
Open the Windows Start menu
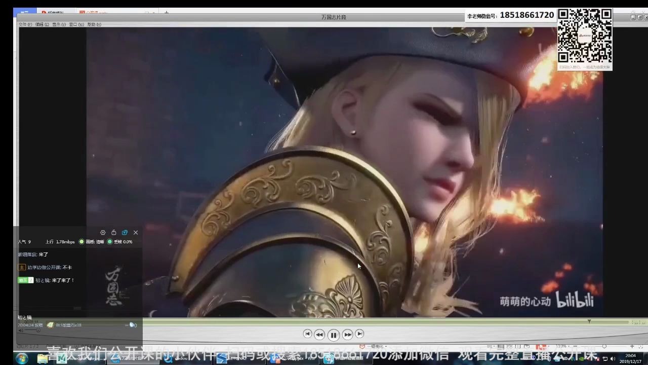22,358
